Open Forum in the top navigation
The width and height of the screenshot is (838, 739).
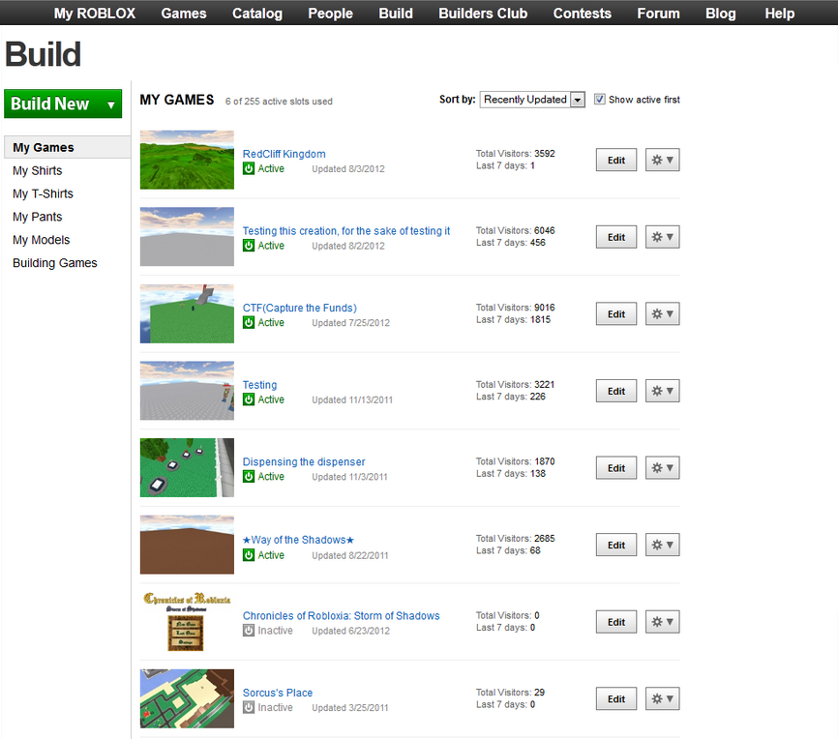tap(658, 14)
